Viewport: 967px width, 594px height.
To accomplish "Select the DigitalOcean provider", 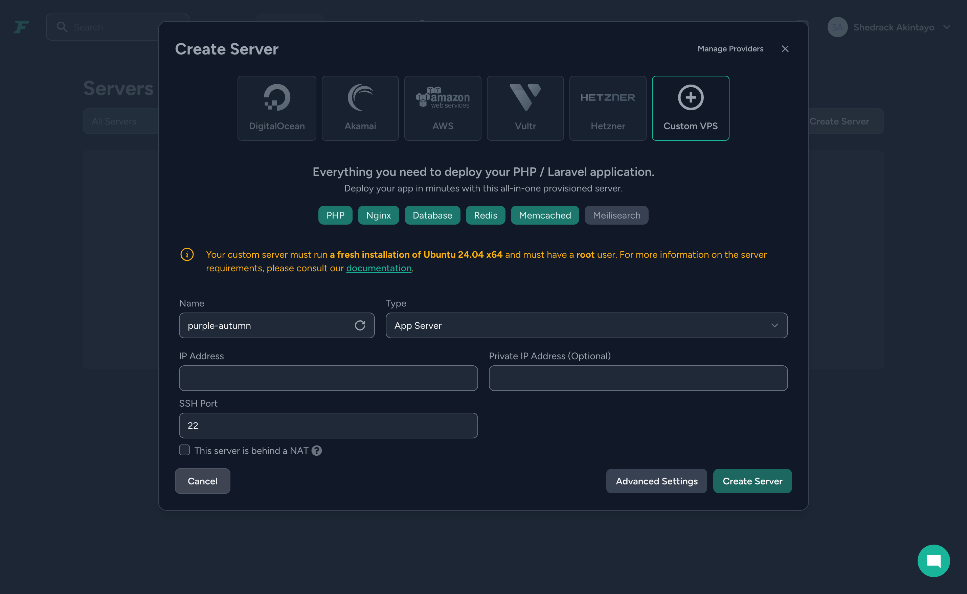I will (x=277, y=108).
